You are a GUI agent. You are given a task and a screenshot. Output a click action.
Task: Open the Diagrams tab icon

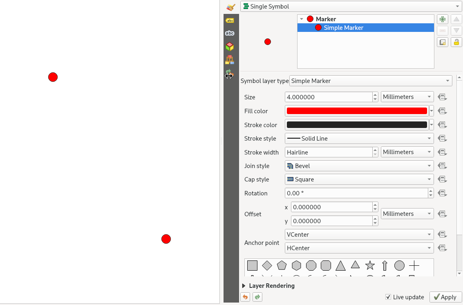(230, 60)
